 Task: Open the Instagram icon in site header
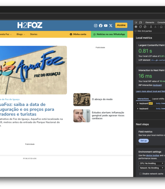(96, 25)
